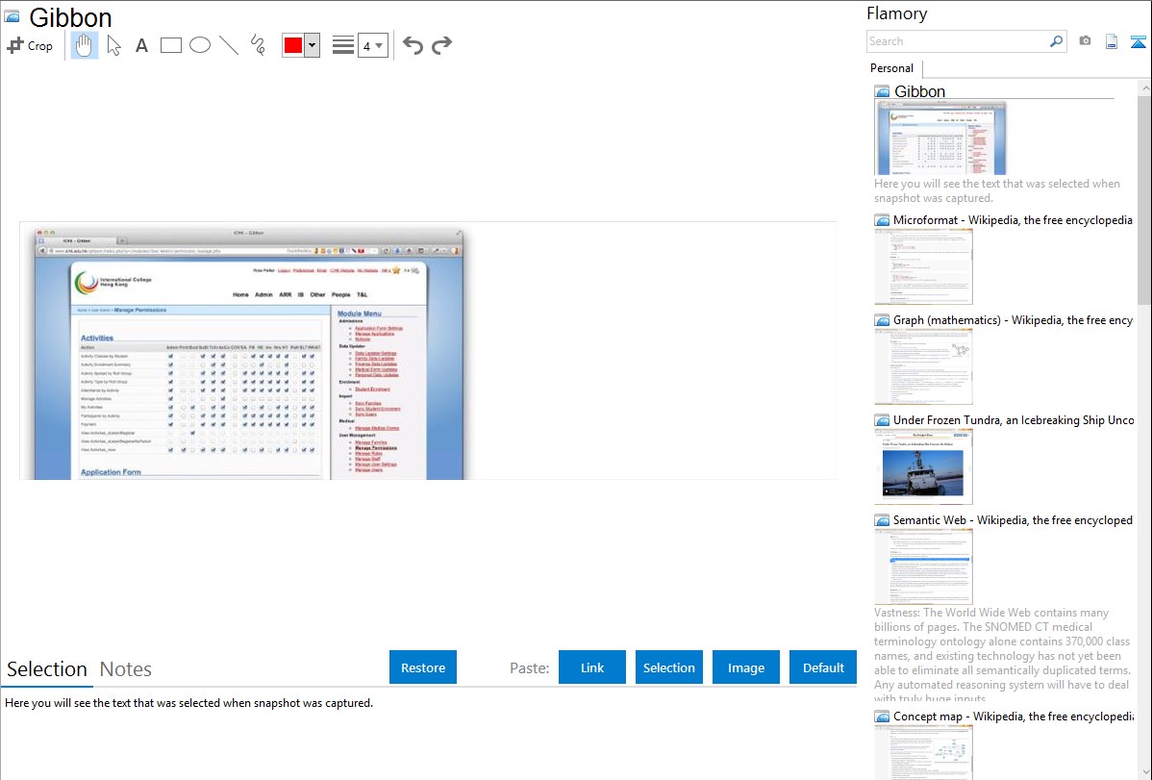This screenshot has width=1152, height=780.
Task: Paste as Link
Action: [592, 667]
